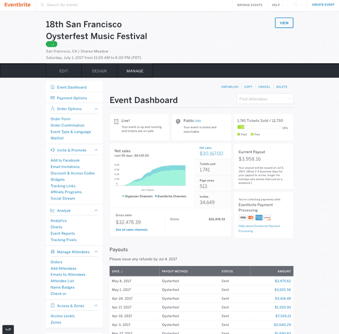This screenshot has width=339, height=334.
Task: Open the Help dropdown menu
Action: pyautogui.click(x=277, y=5)
